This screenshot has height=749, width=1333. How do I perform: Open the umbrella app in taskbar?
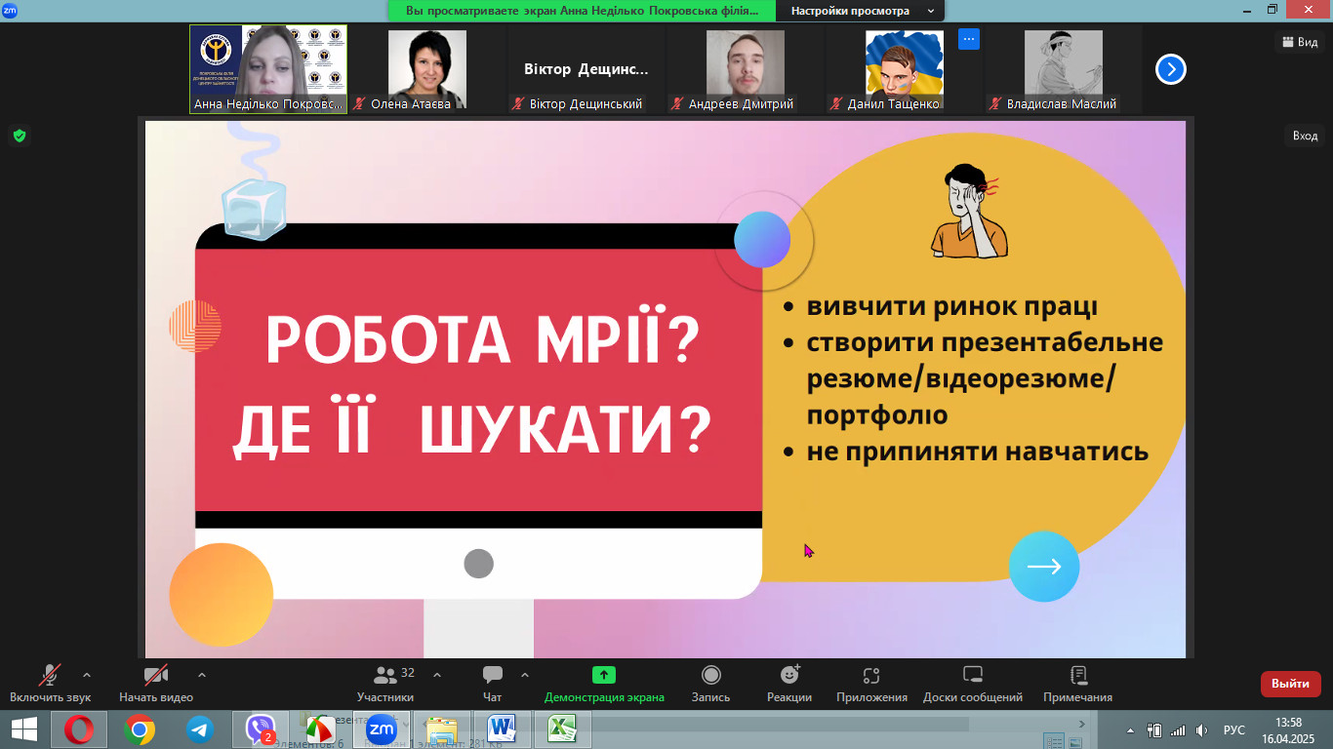[x=320, y=729]
